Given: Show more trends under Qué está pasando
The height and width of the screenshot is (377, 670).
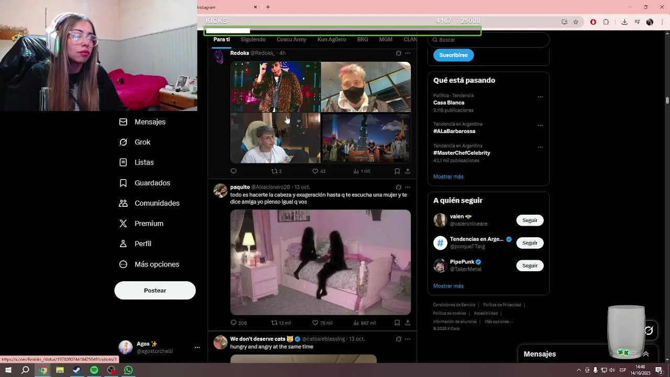Looking at the screenshot, I should (448, 176).
